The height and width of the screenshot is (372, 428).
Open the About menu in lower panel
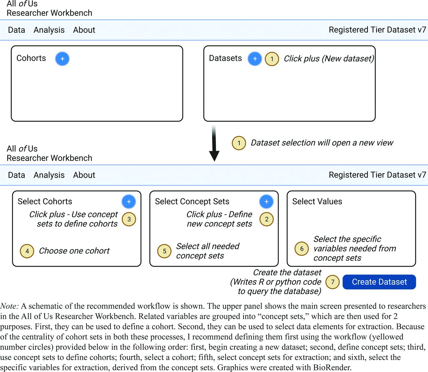tap(84, 175)
